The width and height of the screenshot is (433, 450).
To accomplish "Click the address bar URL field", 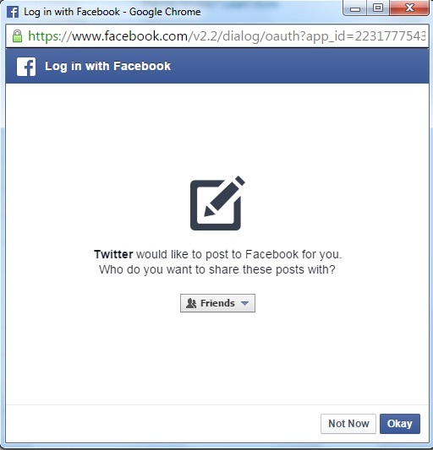I will pos(217,36).
